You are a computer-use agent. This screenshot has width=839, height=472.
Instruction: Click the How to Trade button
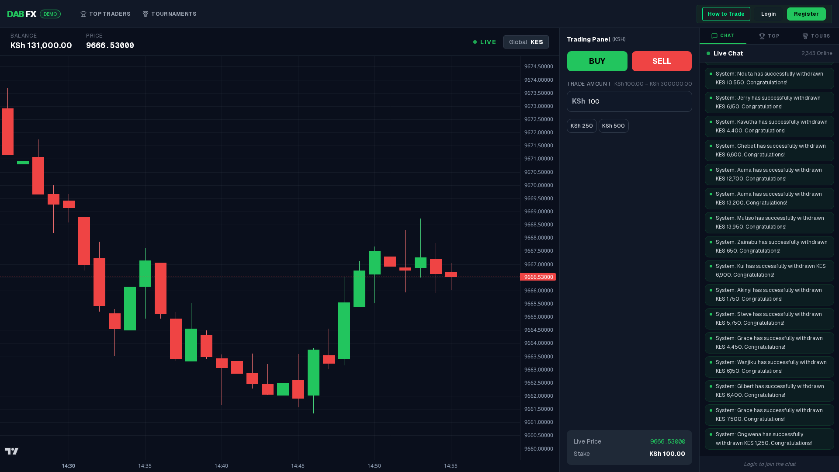(726, 14)
